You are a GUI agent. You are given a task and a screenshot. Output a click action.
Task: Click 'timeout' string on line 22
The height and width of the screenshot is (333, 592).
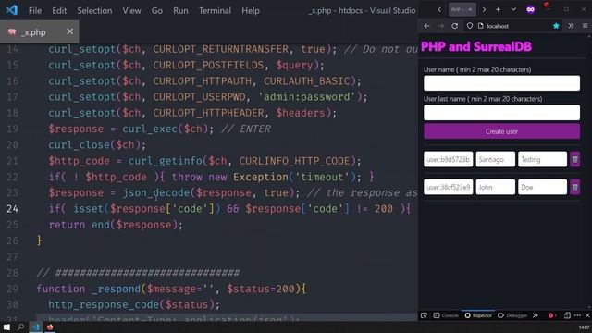tap(322, 177)
